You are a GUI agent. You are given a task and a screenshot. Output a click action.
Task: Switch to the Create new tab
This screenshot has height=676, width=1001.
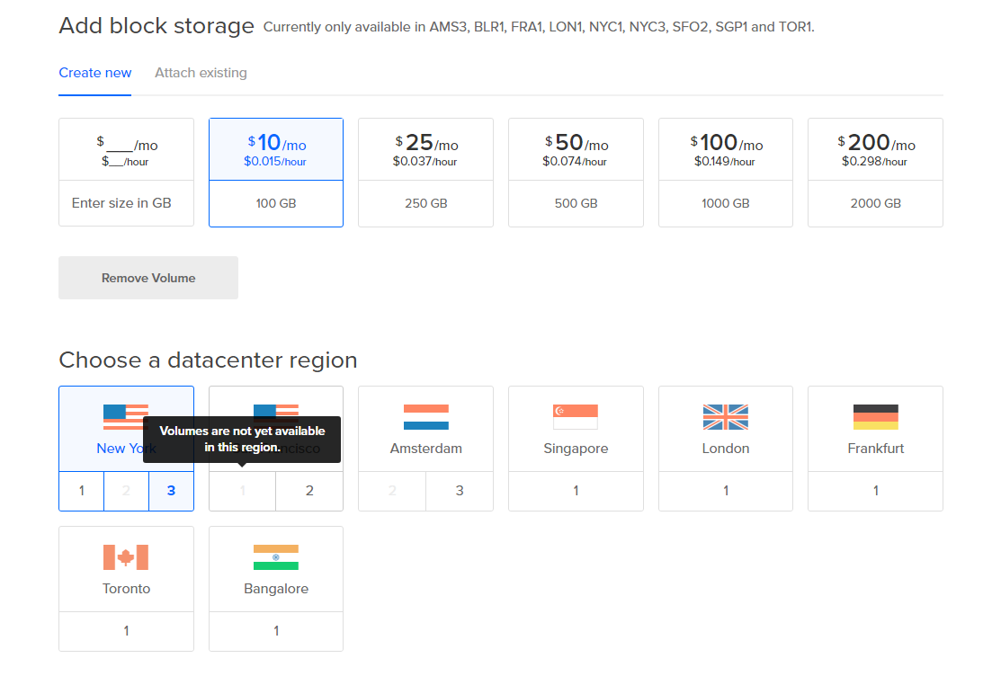click(x=94, y=73)
